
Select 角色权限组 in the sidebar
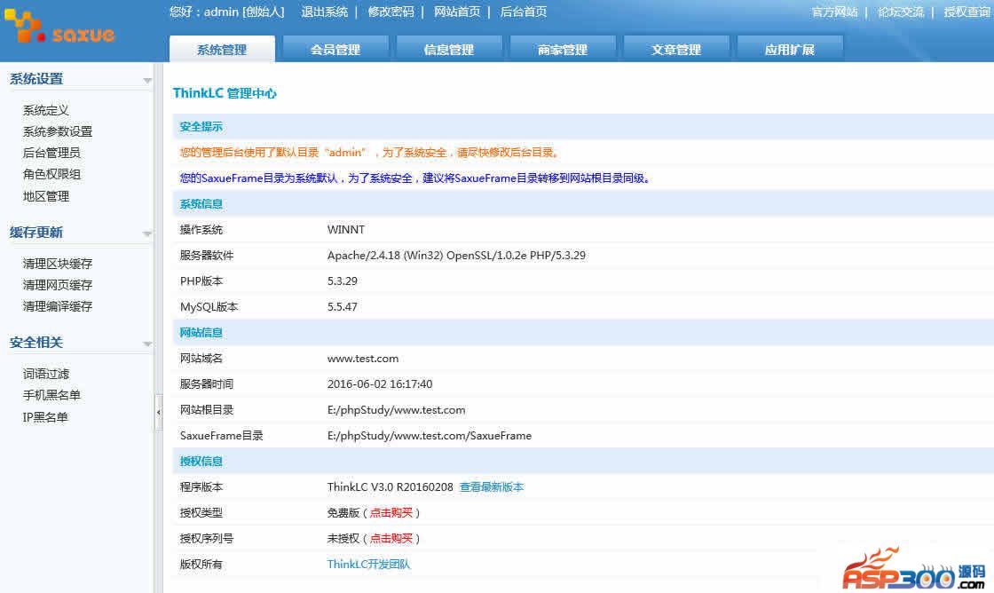51,174
